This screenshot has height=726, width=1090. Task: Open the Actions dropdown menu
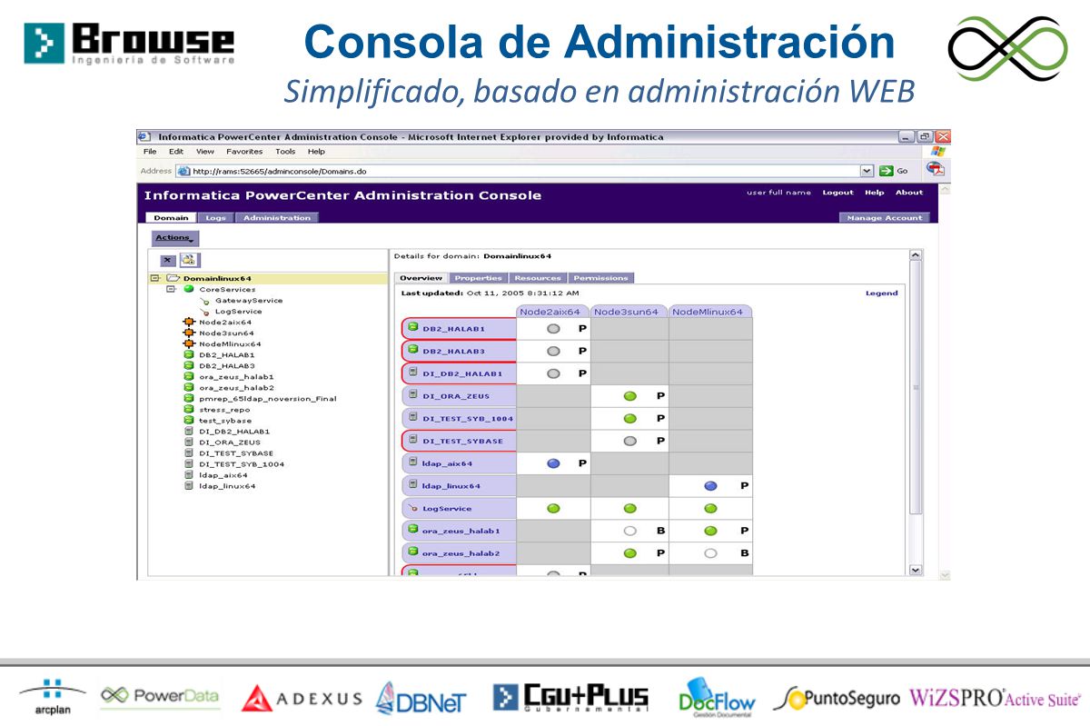point(173,238)
